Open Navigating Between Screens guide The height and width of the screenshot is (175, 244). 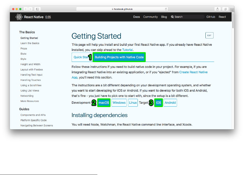pyautogui.click(x=36, y=125)
